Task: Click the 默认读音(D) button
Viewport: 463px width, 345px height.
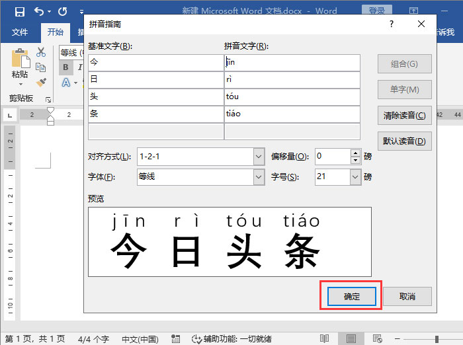Action: pos(405,141)
